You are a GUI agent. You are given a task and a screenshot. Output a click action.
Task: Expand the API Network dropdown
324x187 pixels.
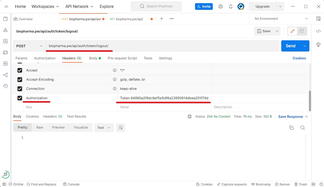79,7
